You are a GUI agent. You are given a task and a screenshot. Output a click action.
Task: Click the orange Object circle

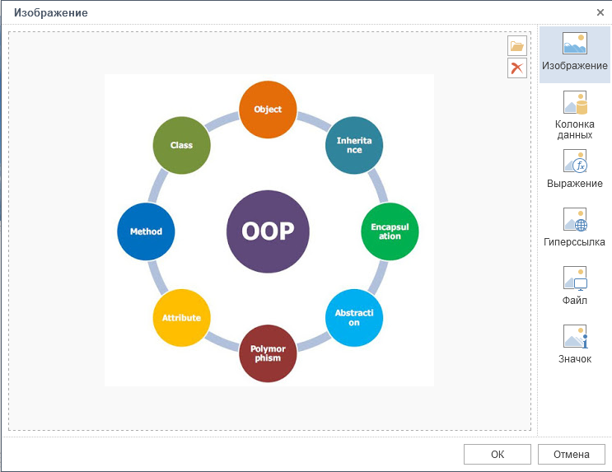point(268,110)
